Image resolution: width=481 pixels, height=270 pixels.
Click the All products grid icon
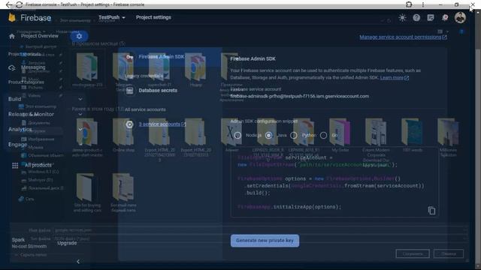tap(15, 165)
